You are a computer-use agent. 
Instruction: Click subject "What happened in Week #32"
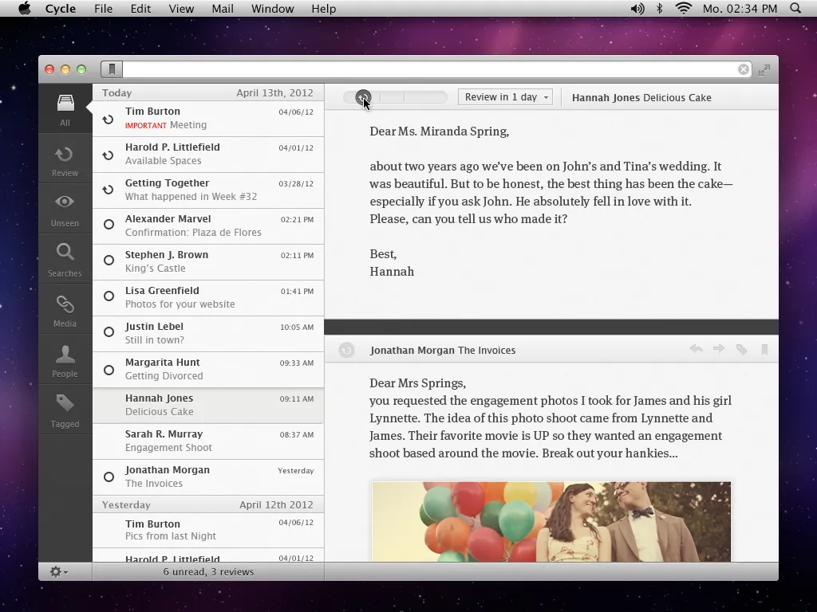click(x=191, y=196)
